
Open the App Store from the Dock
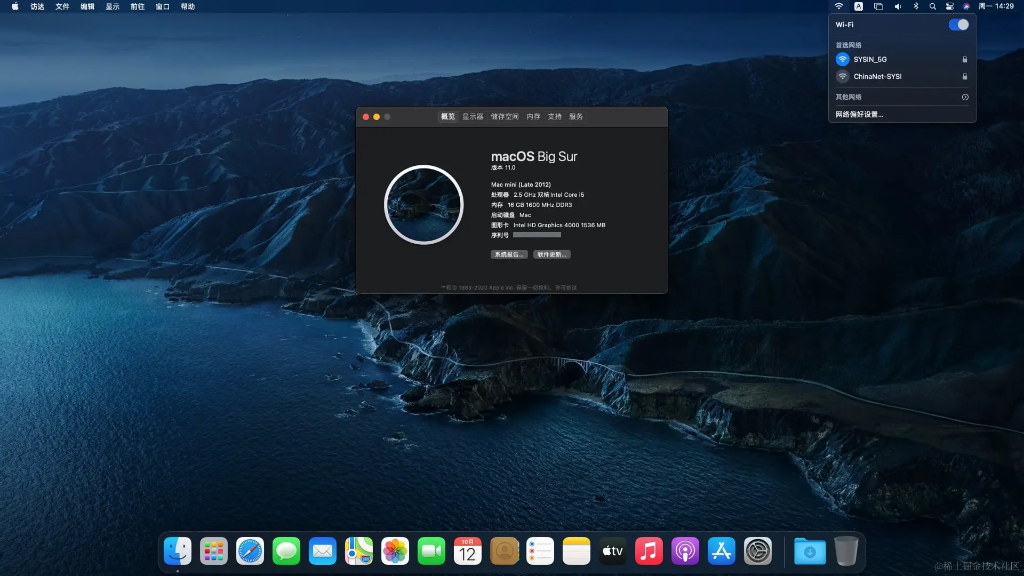pos(721,551)
